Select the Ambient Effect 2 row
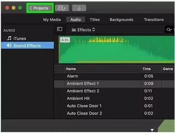This screenshot has width=175, height=133. pyautogui.click(x=114, y=91)
